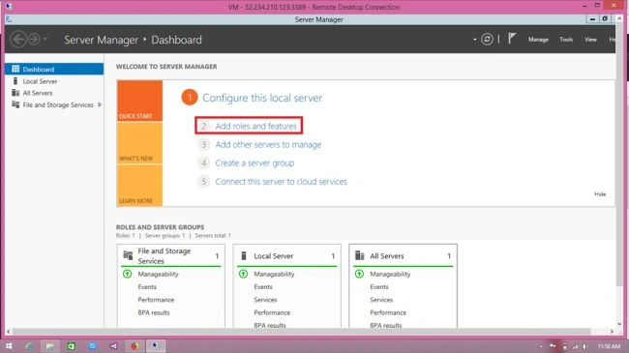Click the horizontal scrollbar of the remote session

[x=301, y=332]
